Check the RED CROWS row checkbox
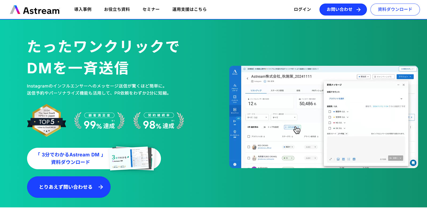The height and width of the screenshot is (208, 427). click(x=249, y=147)
